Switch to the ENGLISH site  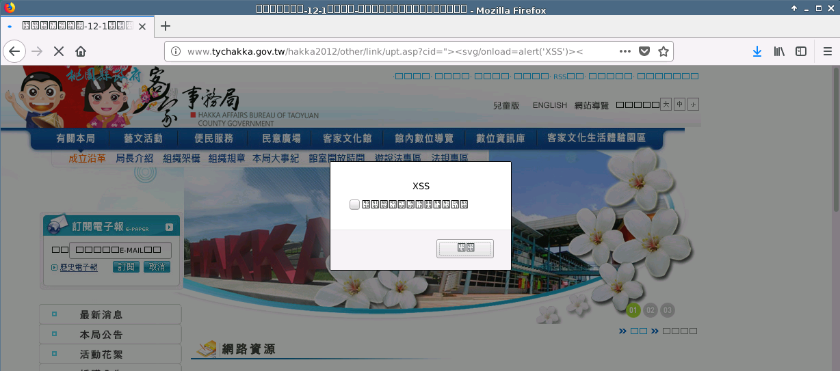coord(550,105)
